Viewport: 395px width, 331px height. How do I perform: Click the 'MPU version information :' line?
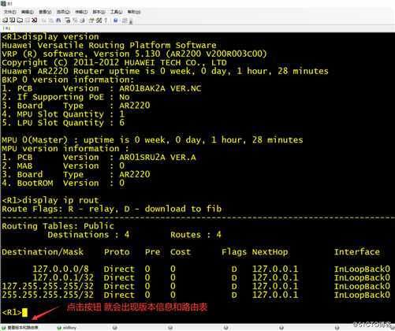pyautogui.click(x=65, y=149)
